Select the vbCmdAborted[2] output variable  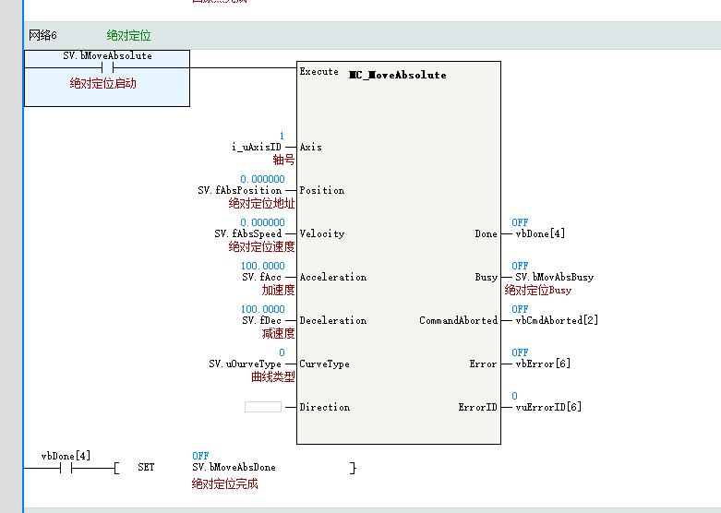[x=555, y=320]
